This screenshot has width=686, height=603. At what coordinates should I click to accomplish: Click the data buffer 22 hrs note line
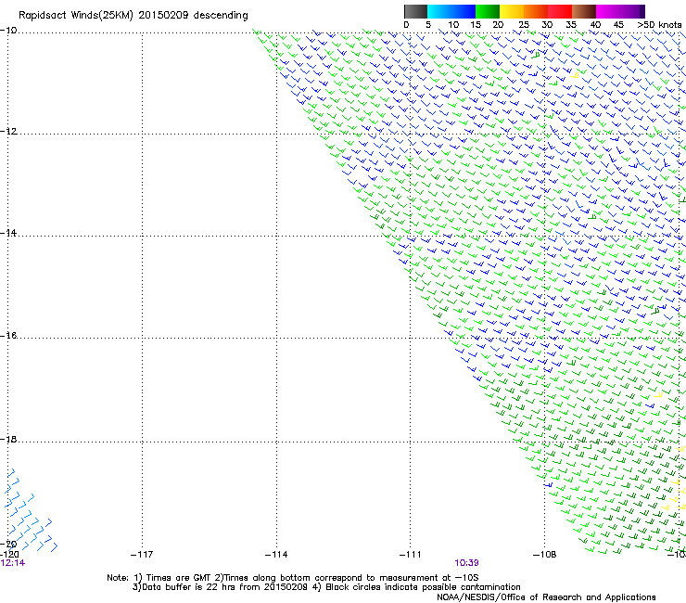tap(326, 587)
